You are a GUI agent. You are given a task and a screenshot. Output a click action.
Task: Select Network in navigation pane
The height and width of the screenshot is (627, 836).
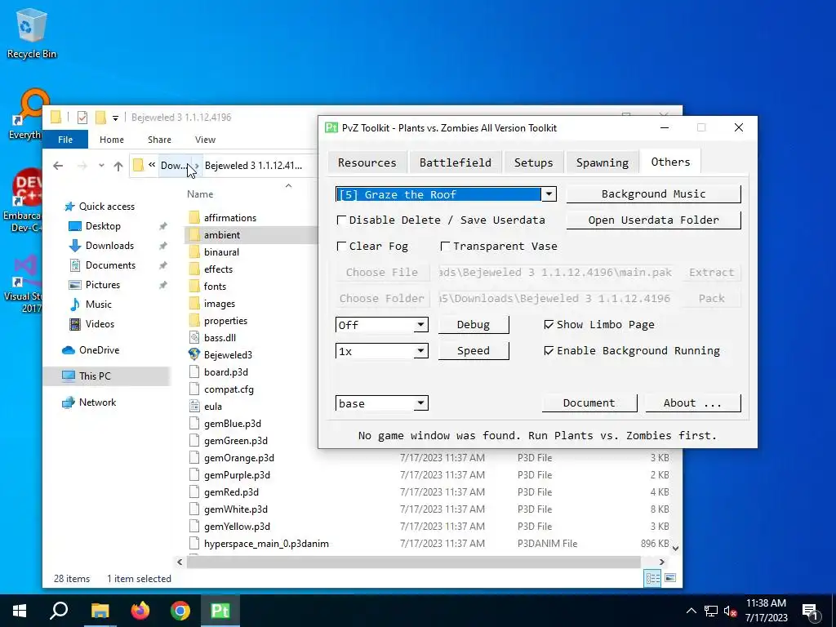click(x=97, y=402)
